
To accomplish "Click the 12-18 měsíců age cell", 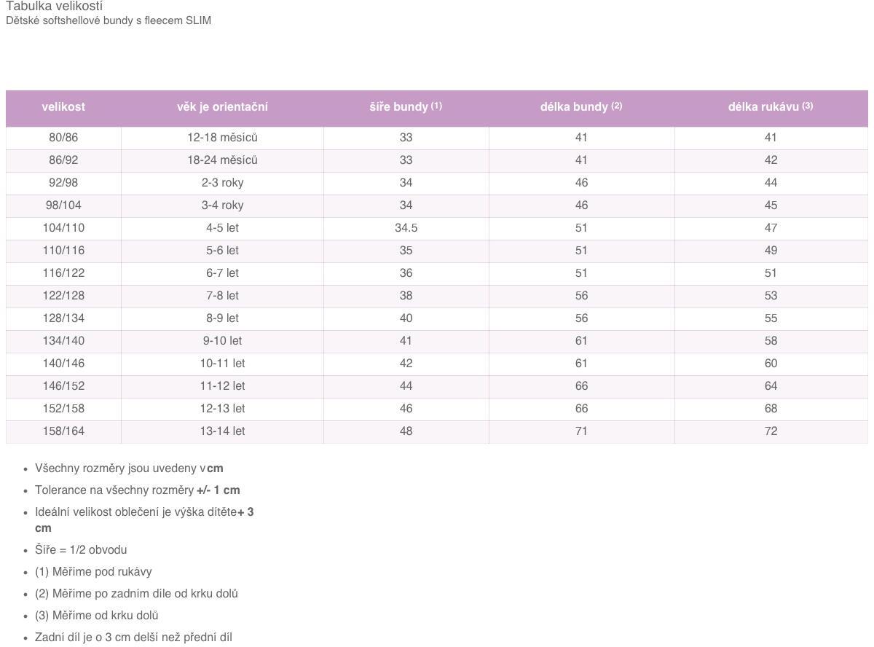I will coord(222,138).
